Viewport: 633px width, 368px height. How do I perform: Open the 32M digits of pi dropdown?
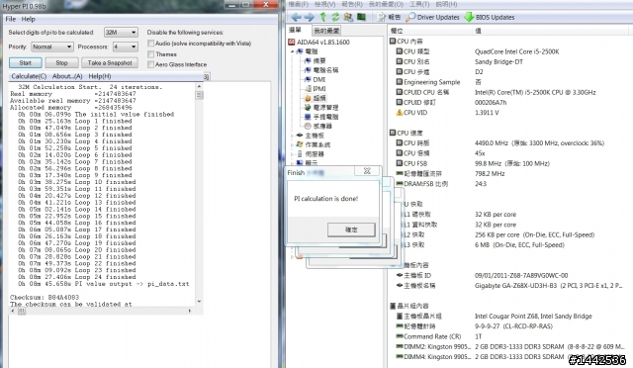pyautogui.click(x=121, y=33)
